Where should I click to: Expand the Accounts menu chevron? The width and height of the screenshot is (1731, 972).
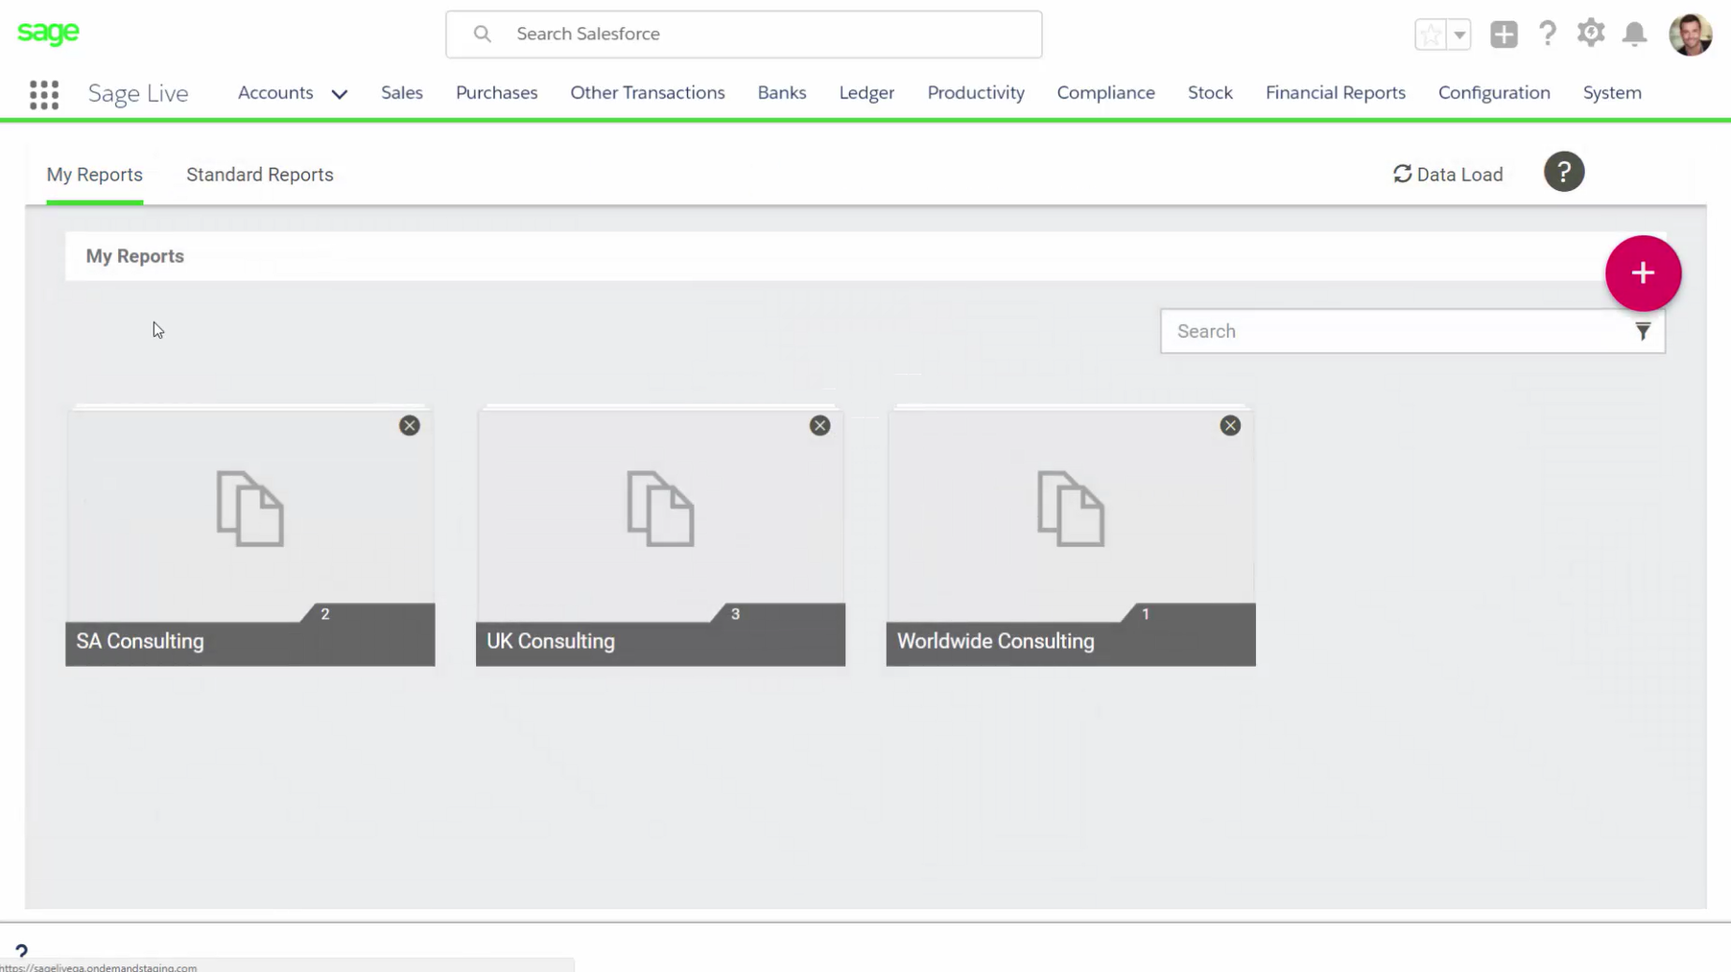(x=339, y=94)
